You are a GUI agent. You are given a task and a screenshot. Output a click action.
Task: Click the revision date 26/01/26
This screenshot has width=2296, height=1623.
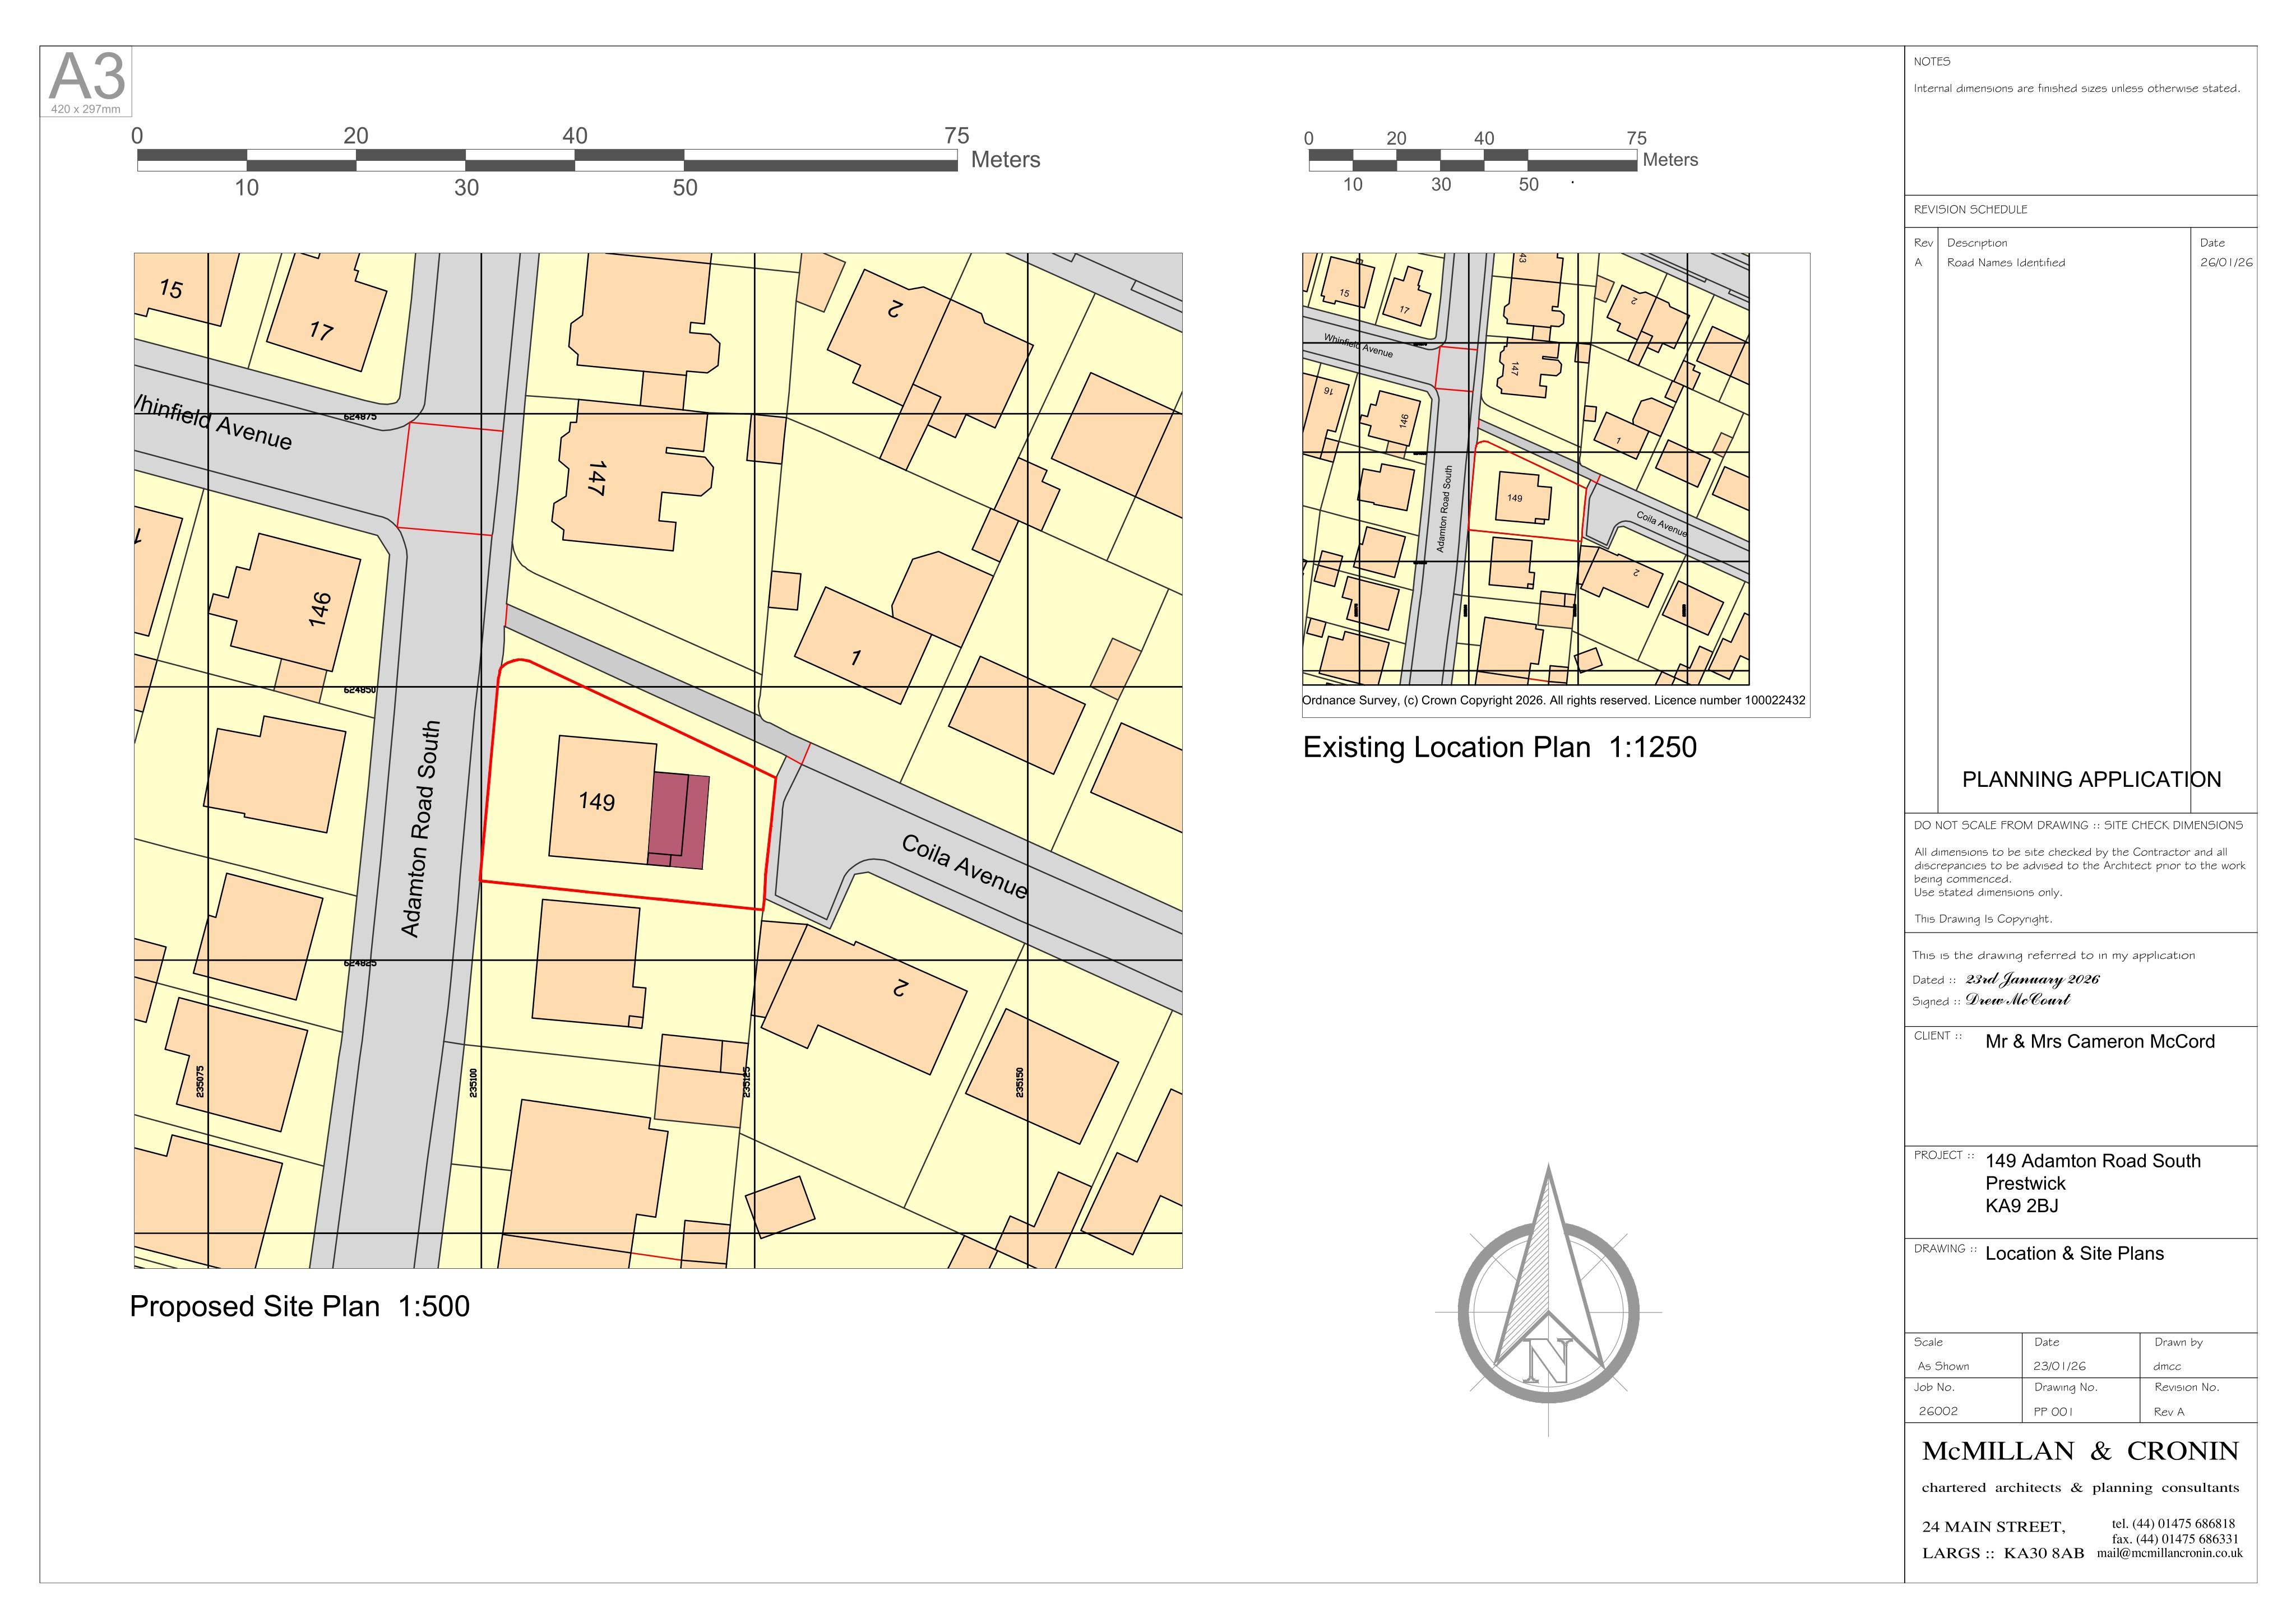pyautogui.click(x=2226, y=263)
